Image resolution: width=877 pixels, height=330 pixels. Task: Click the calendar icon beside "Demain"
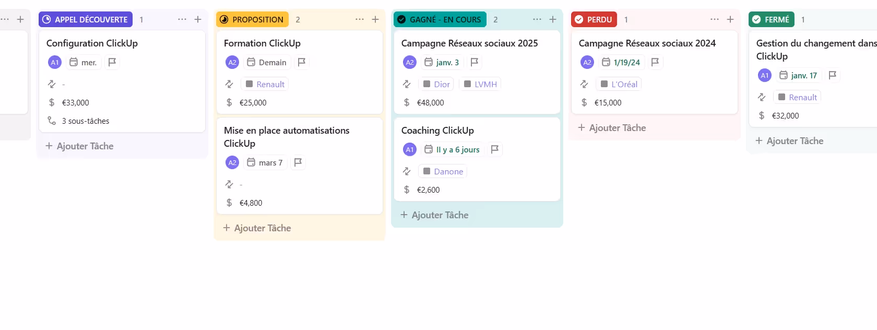point(251,62)
